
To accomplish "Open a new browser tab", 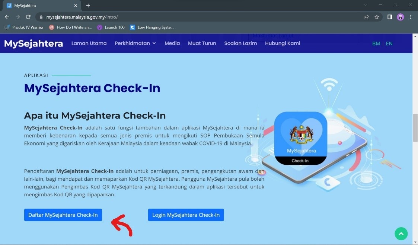I will coord(88,6).
